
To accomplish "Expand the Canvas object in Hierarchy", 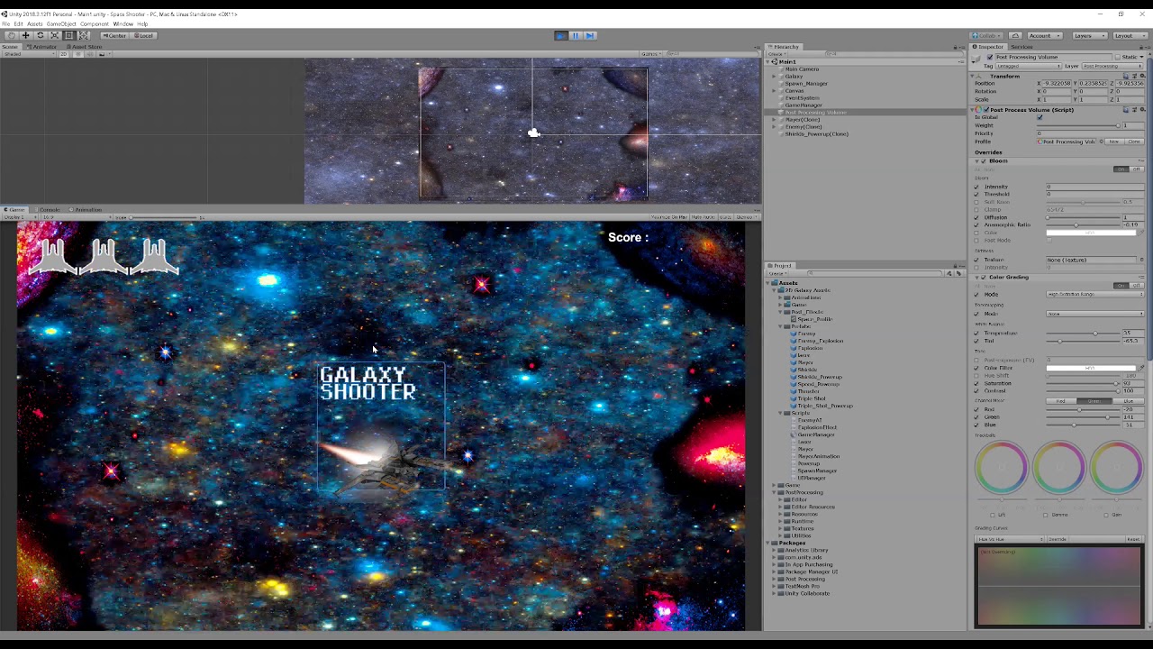I will point(775,91).
